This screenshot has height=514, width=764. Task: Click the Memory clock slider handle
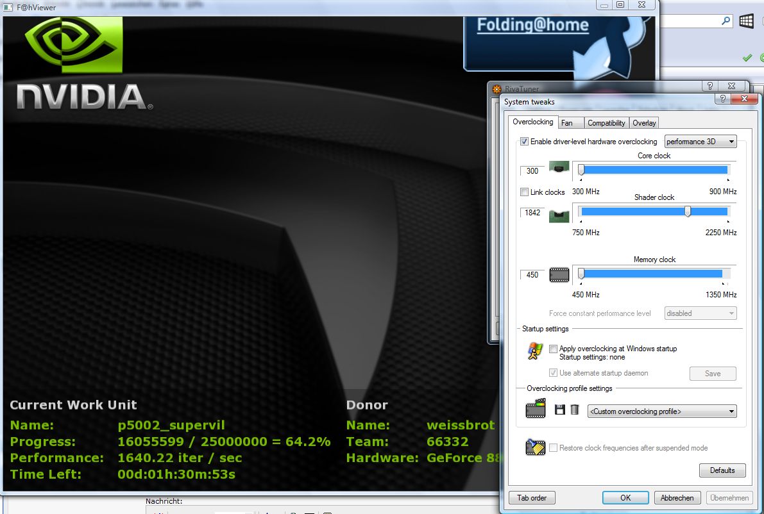click(581, 274)
